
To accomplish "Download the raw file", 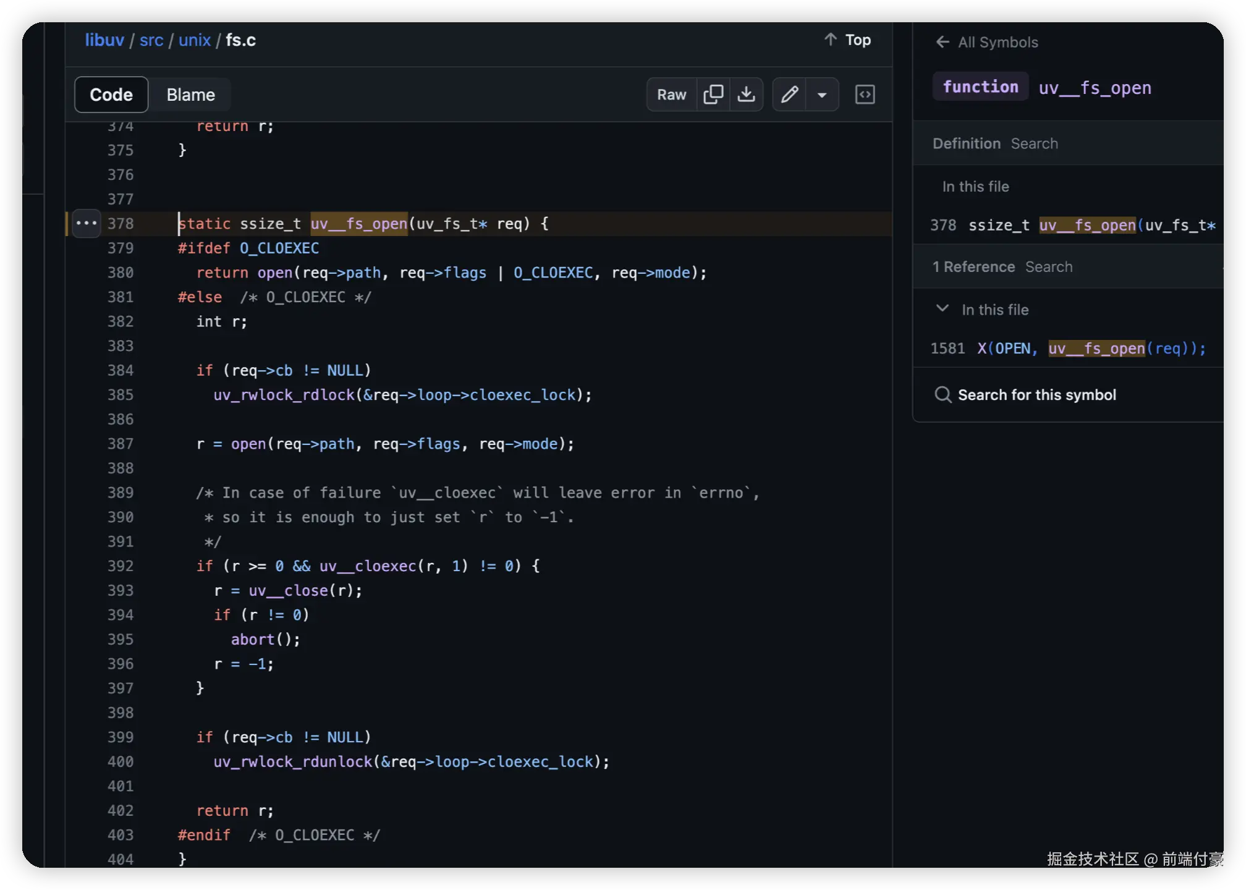I will [746, 95].
